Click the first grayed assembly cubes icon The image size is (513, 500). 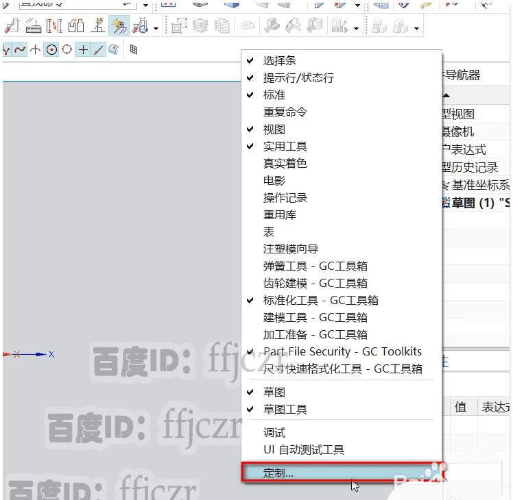pos(379,26)
